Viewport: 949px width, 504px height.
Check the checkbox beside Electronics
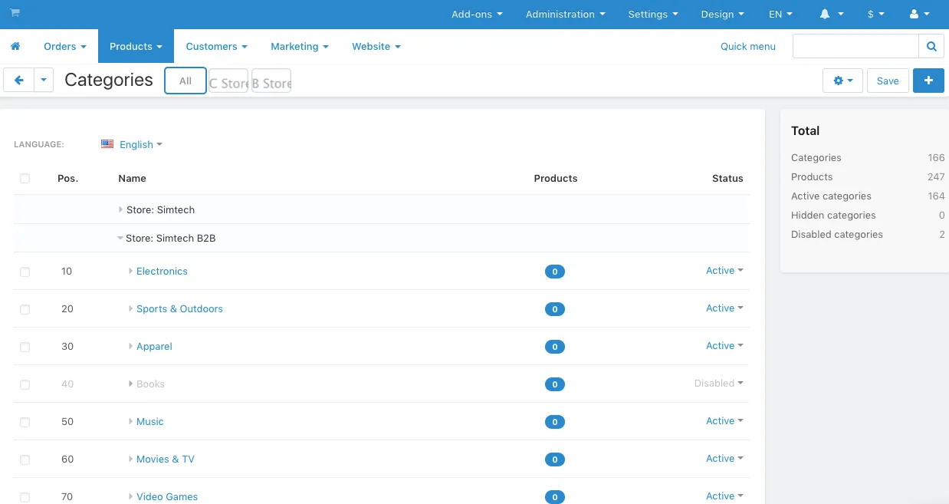25,271
